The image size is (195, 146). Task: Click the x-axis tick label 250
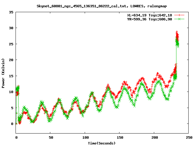click(x=189, y=137)
